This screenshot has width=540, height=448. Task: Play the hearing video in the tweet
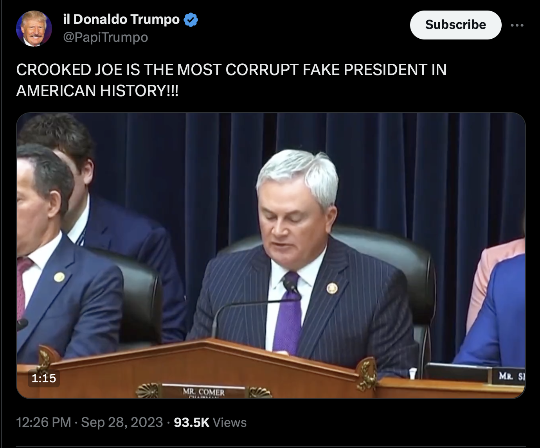click(x=271, y=256)
